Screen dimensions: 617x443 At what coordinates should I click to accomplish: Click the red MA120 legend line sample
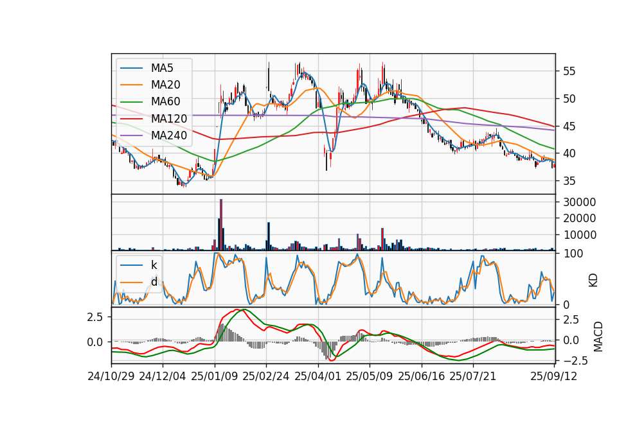[131, 119]
